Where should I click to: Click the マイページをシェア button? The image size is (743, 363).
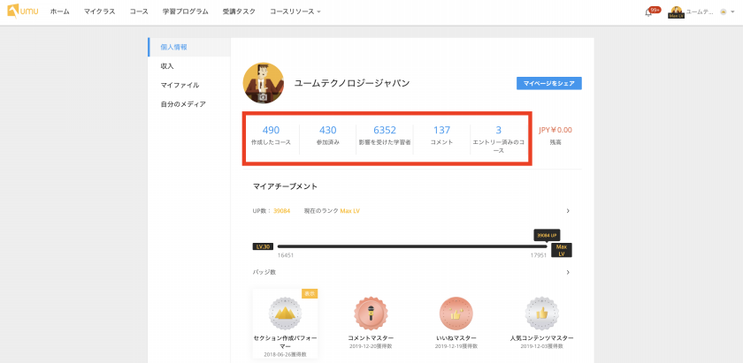(x=548, y=83)
